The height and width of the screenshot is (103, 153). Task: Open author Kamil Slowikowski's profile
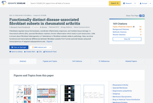pyautogui.click(x=24, y=27)
